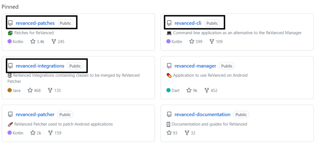Click the star icon showing 468
The height and width of the screenshot is (151, 317).
click(x=30, y=90)
